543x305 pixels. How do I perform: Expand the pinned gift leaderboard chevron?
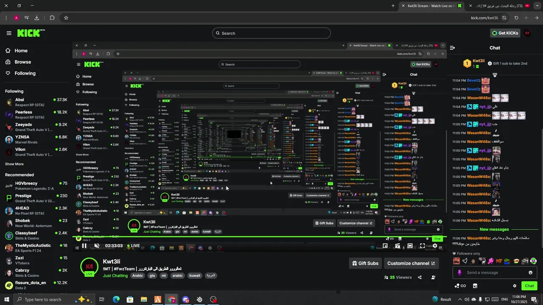[495, 75]
